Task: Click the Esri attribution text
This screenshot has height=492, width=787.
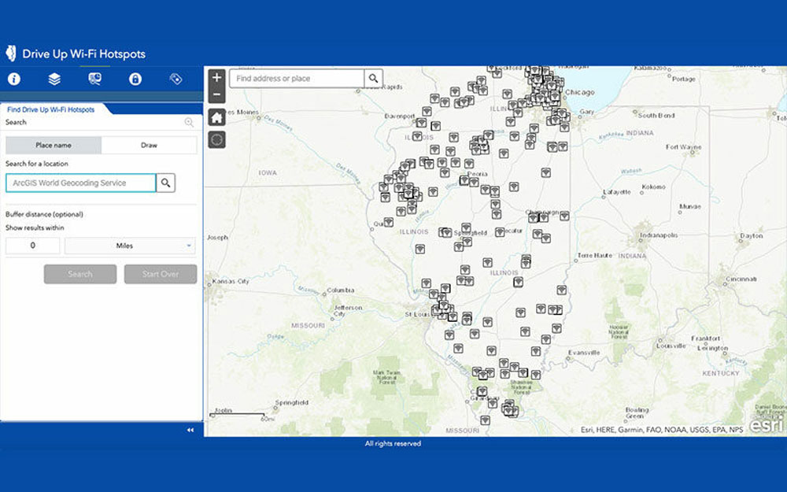Action: tap(662, 430)
